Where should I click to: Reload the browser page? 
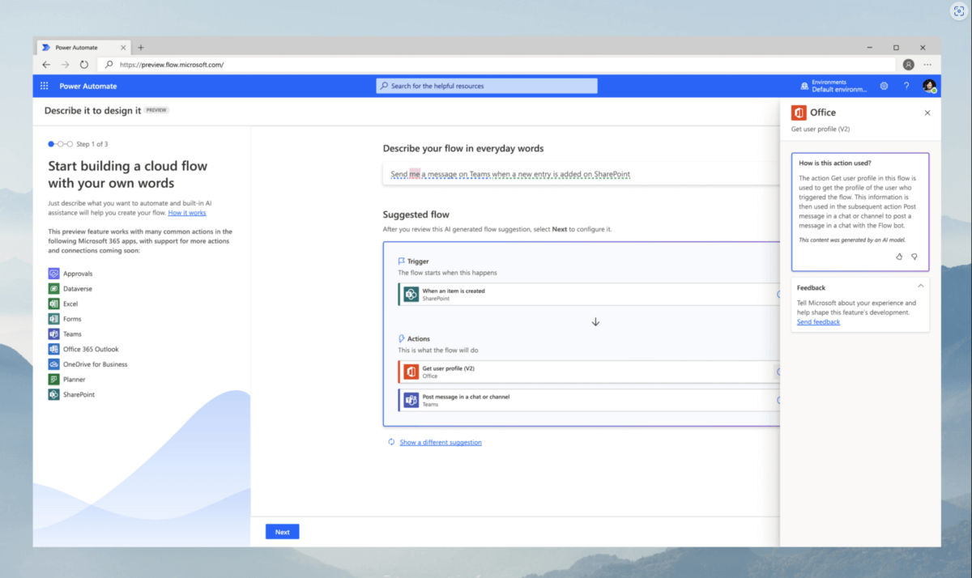point(84,65)
